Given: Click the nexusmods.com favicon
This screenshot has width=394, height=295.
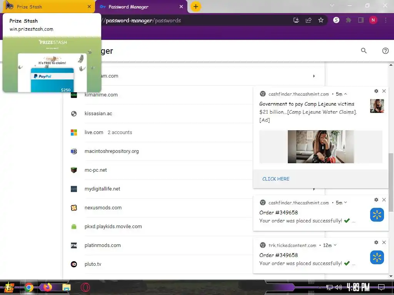Looking at the screenshot, I should (x=74, y=208).
